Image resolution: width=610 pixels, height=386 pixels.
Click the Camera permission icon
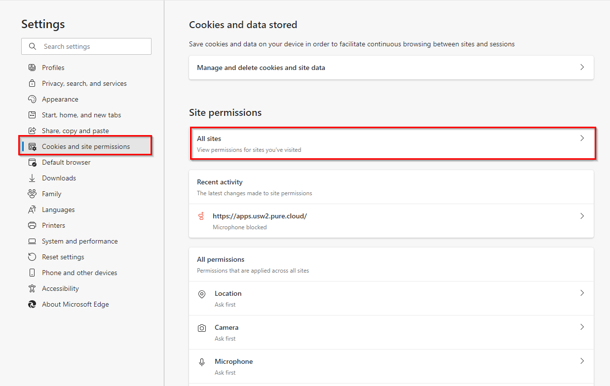(x=202, y=328)
